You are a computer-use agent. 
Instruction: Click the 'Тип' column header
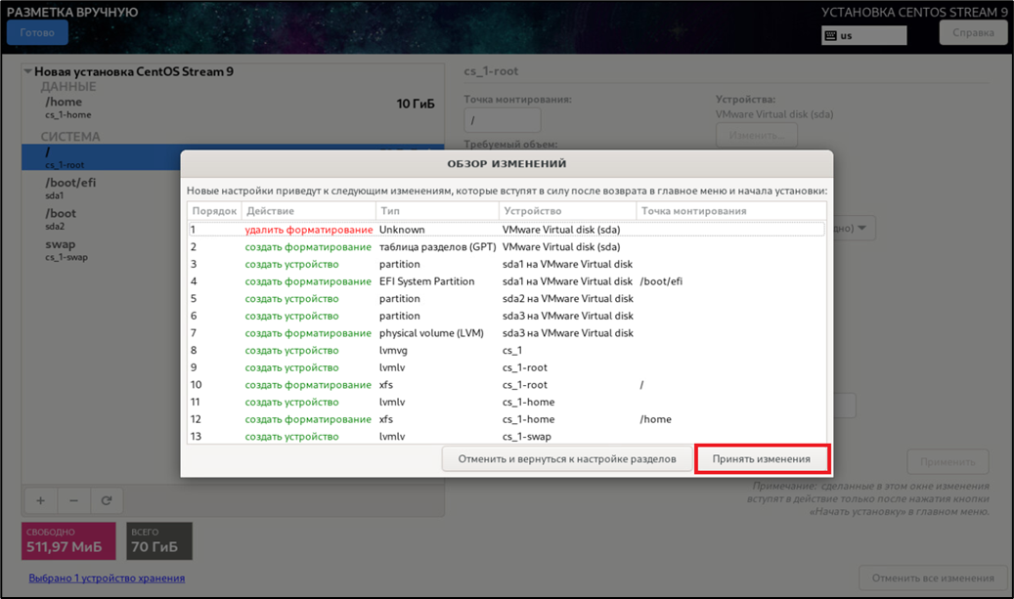437,211
